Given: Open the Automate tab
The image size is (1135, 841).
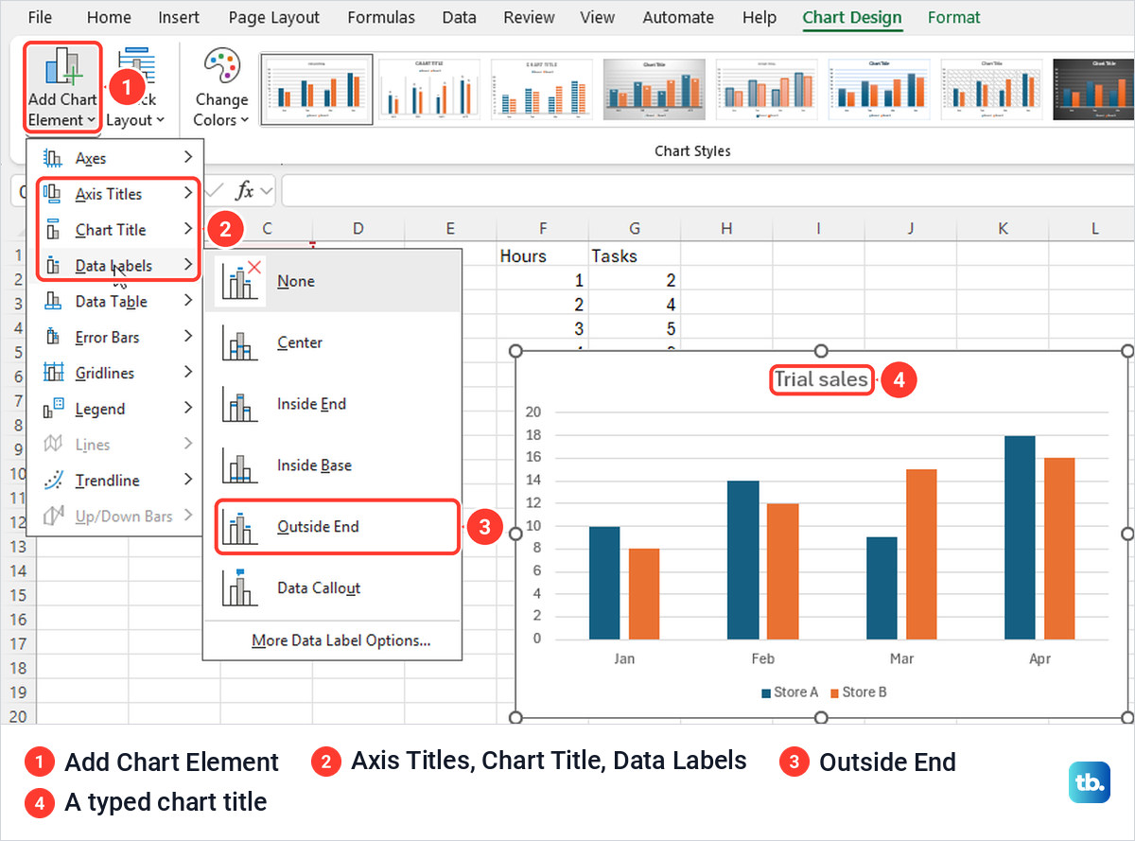Looking at the screenshot, I should pyautogui.click(x=678, y=17).
